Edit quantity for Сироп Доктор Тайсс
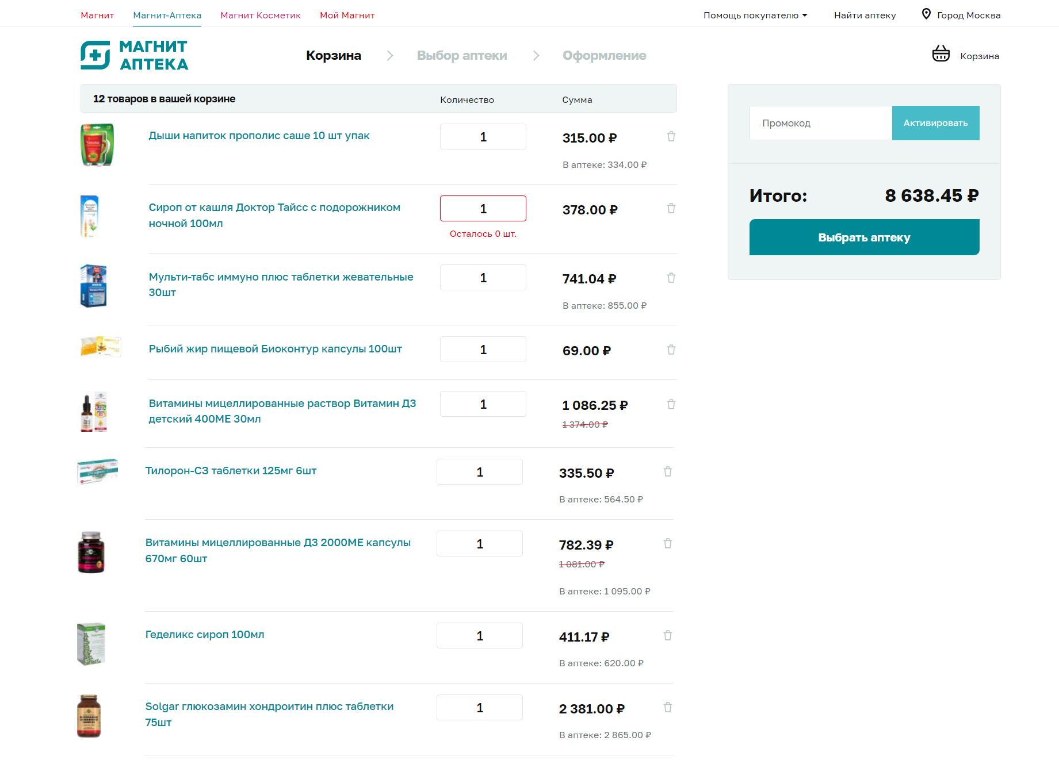The height and width of the screenshot is (760, 1059). 483,209
